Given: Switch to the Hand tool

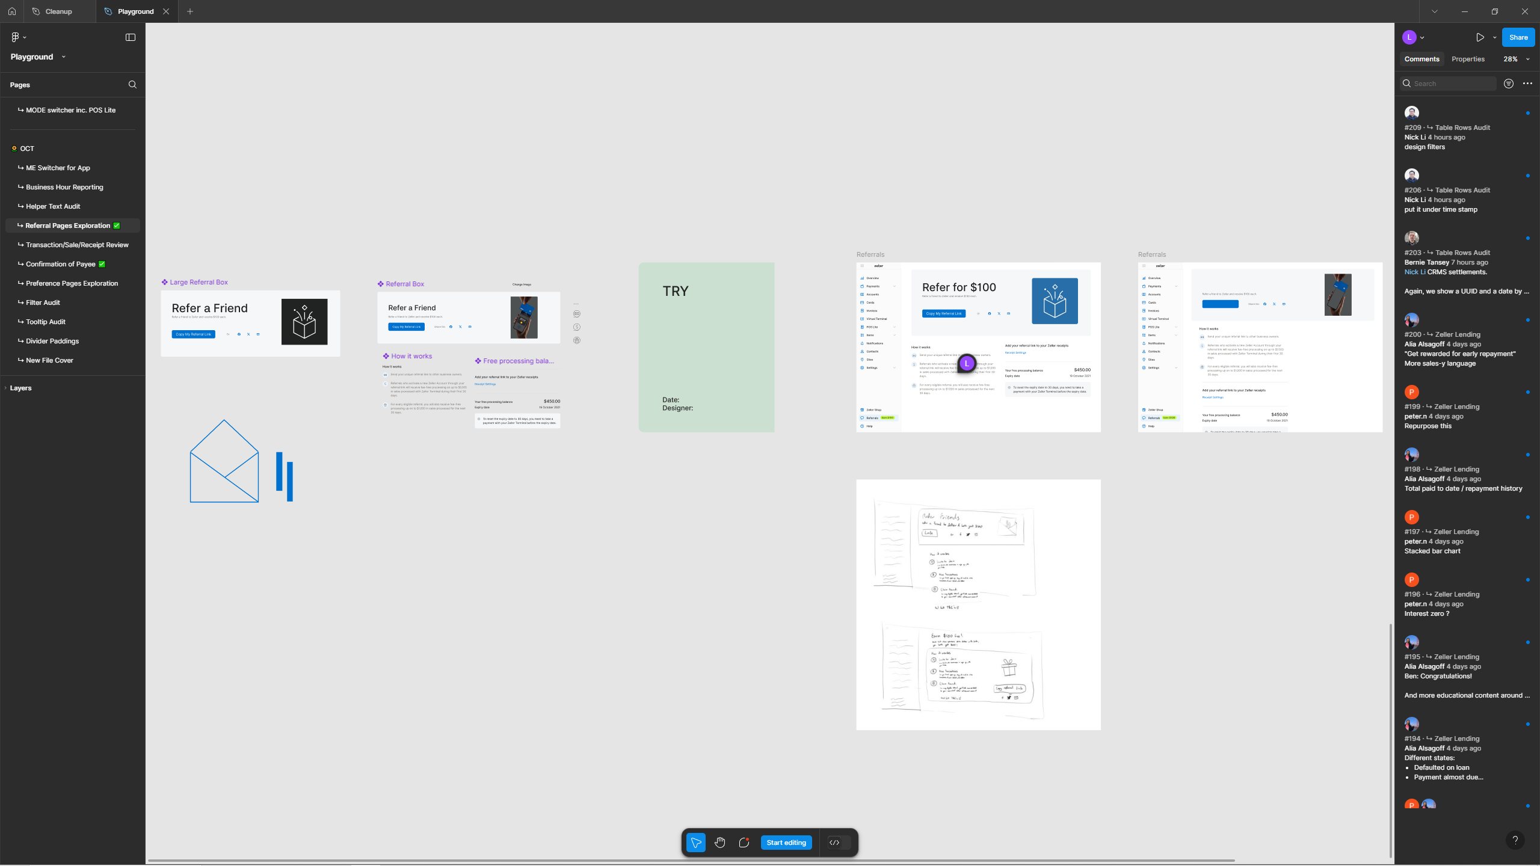Looking at the screenshot, I should pos(719,843).
